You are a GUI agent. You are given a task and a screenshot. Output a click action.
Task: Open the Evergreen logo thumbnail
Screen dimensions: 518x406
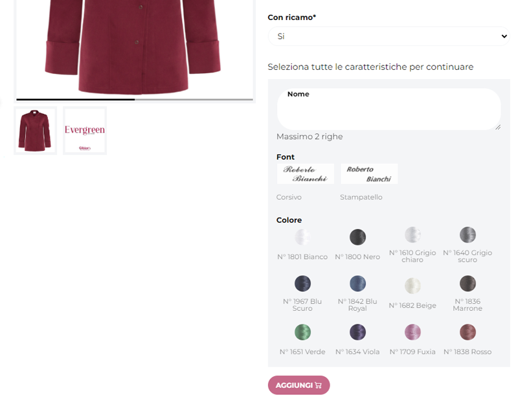(85, 131)
